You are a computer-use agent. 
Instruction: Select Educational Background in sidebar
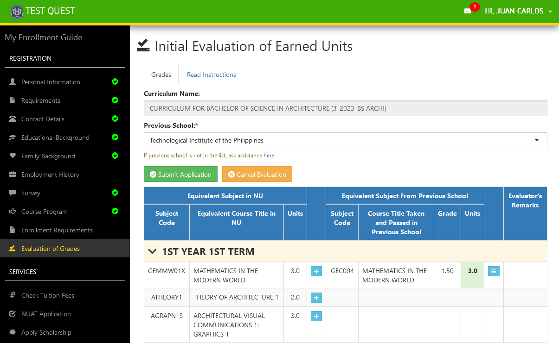[65, 137]
